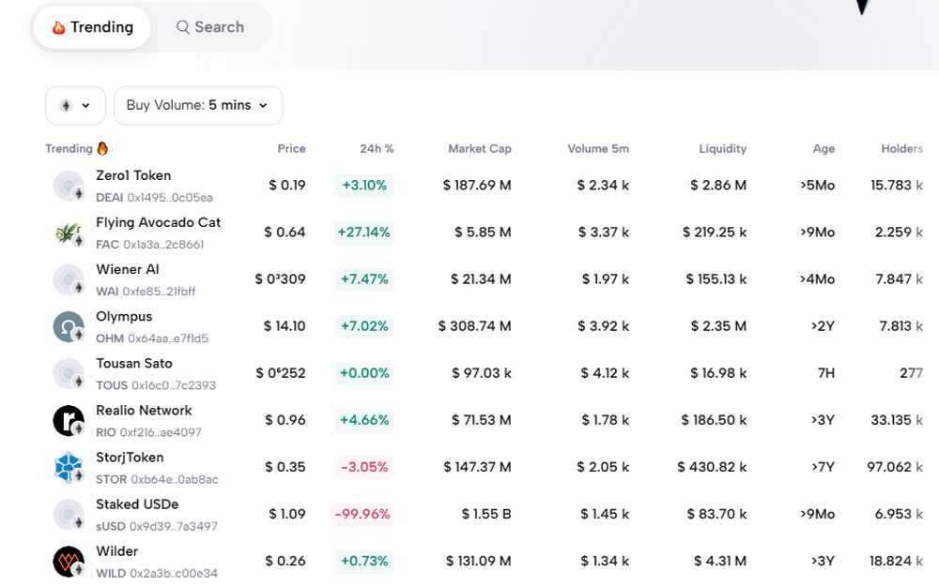Click the flame icon next to Trending header

click(102, 148)
